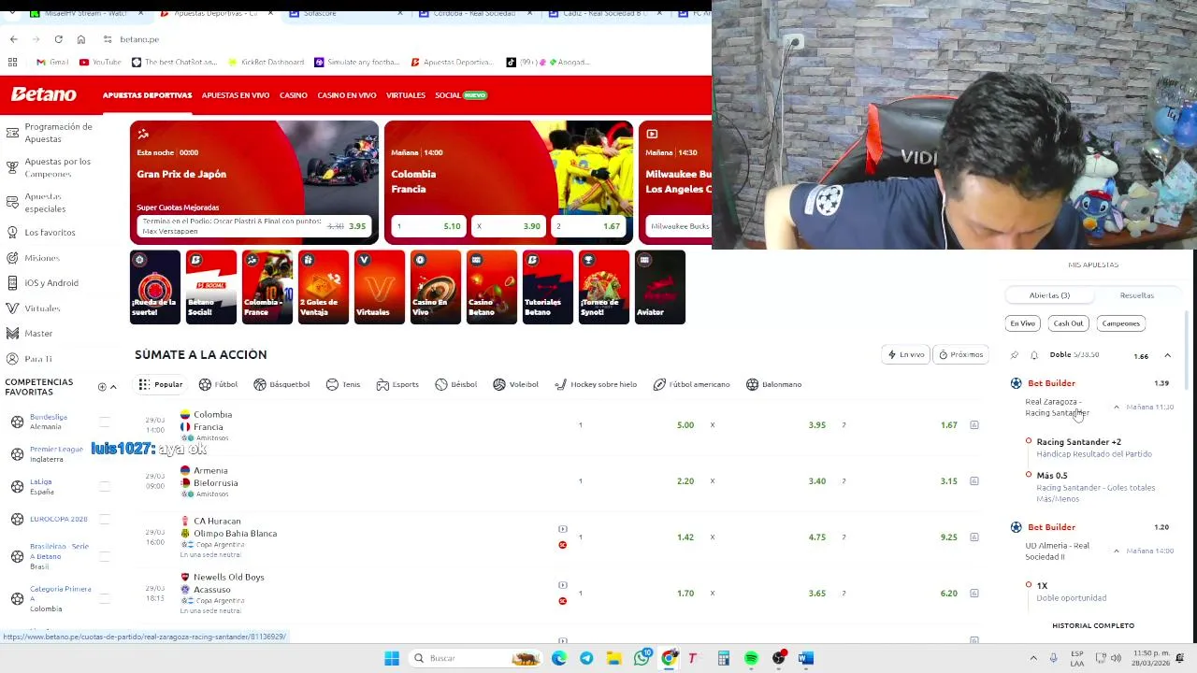
Task: Go to the browser home page
Action: tap(80, 39)
